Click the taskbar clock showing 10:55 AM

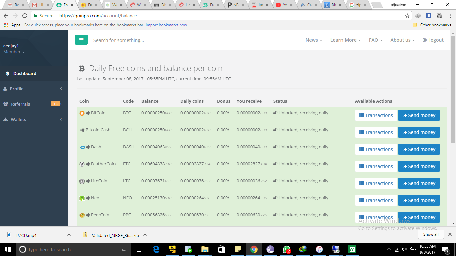[x=427, y=249]
